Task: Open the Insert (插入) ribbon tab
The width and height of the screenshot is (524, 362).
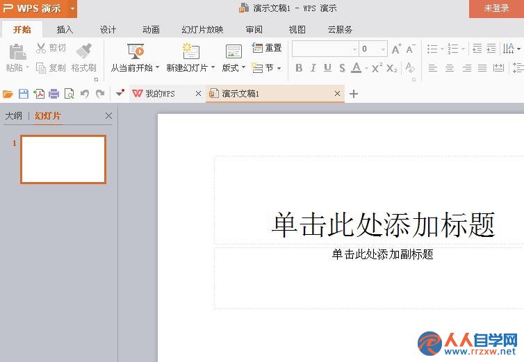Action: click(x=65, y=29)
